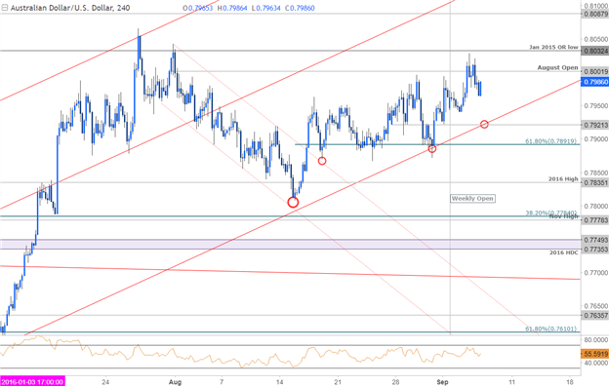Image resolution: width=609 pixels, height=386 pixels.
Task: Click the 24 date on time axis
Action: [x=105, y=382]
